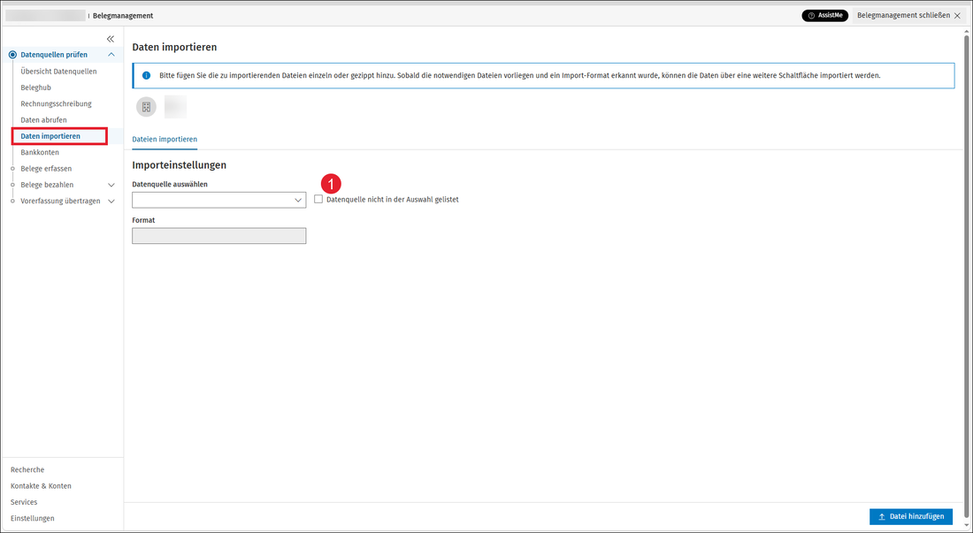Click the X icon beside Belegmanagement schließen
The height and width of the screenshot is (533, 973).
[x=957, y=16]
